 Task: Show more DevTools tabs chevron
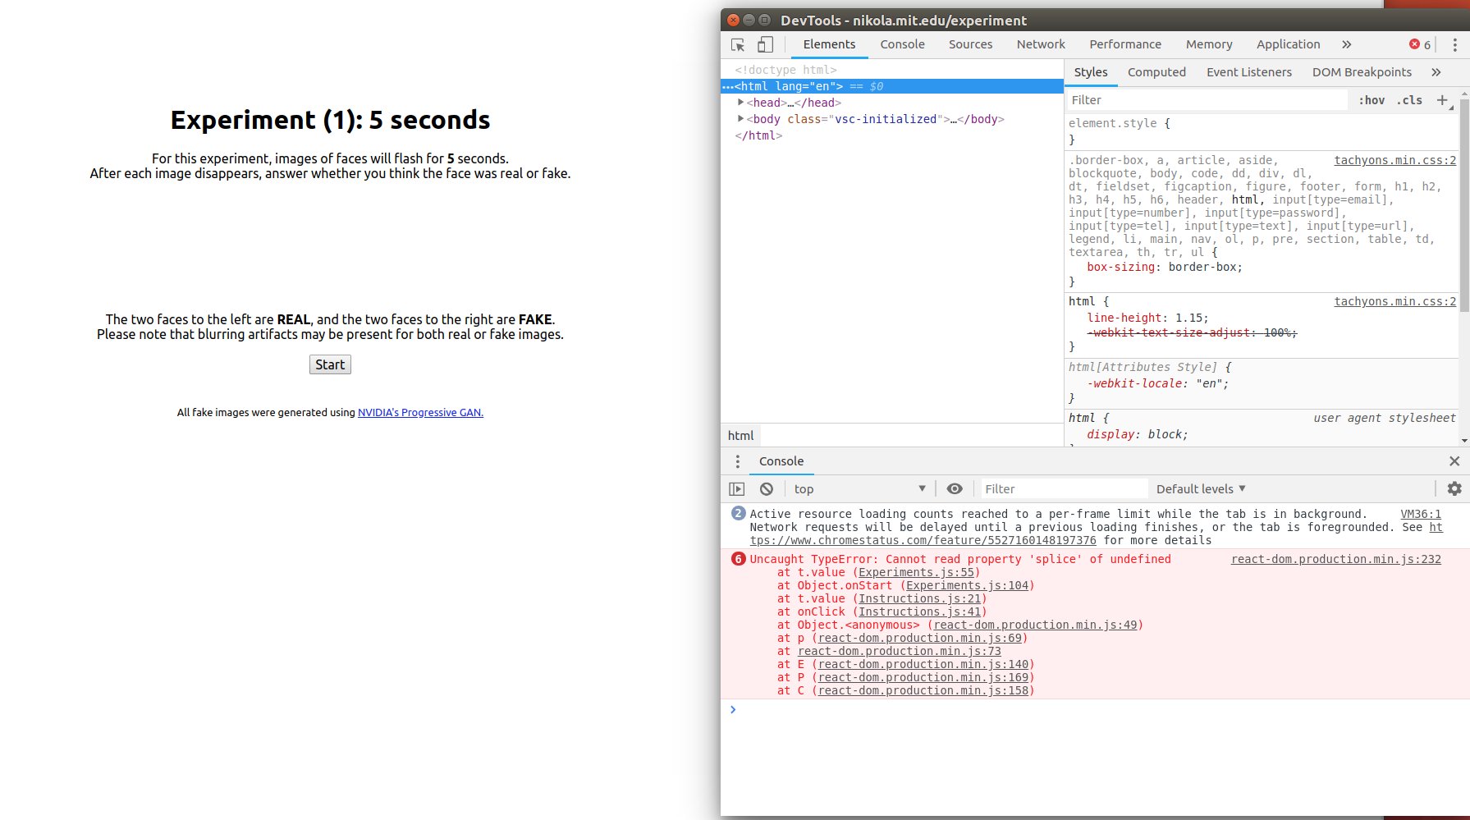click(1347, 44)
